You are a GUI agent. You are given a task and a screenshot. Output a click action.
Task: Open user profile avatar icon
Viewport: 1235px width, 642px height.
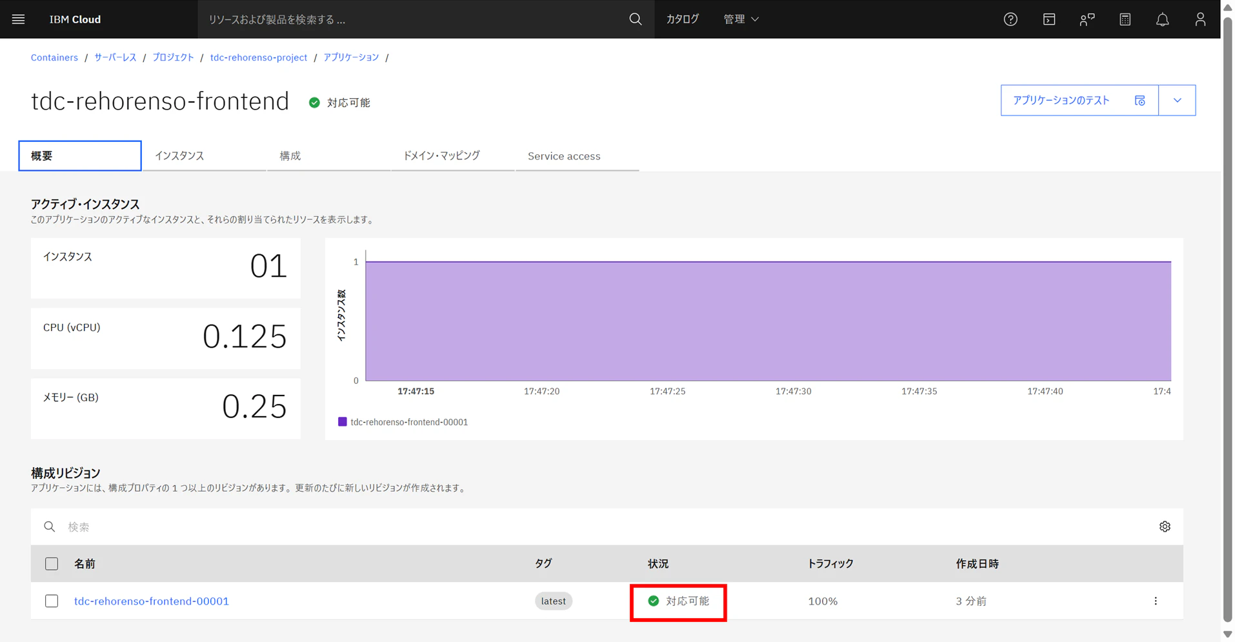click(x=1200, y=19)
